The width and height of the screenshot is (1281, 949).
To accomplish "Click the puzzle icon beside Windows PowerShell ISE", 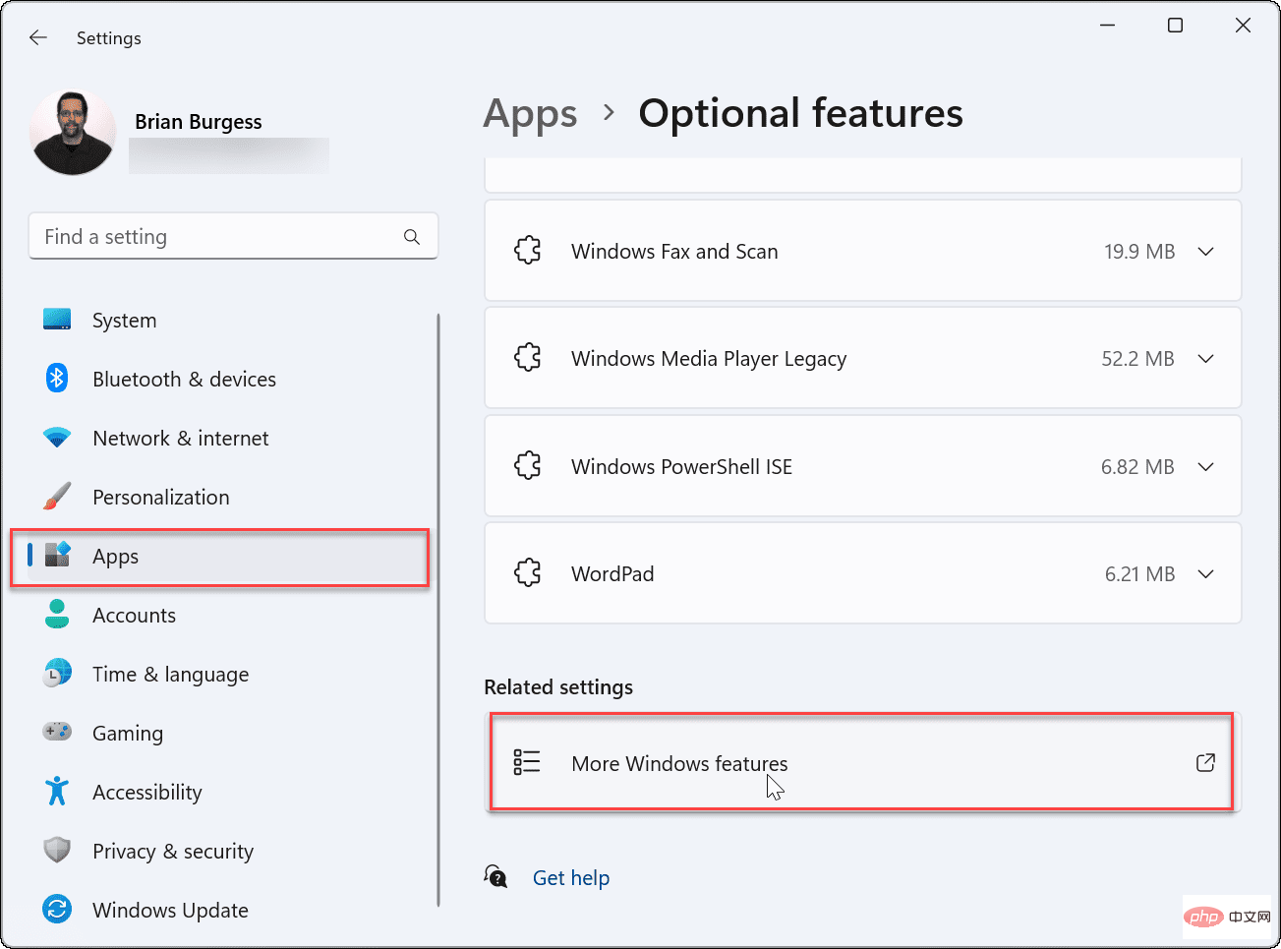I will pos(528,466).
